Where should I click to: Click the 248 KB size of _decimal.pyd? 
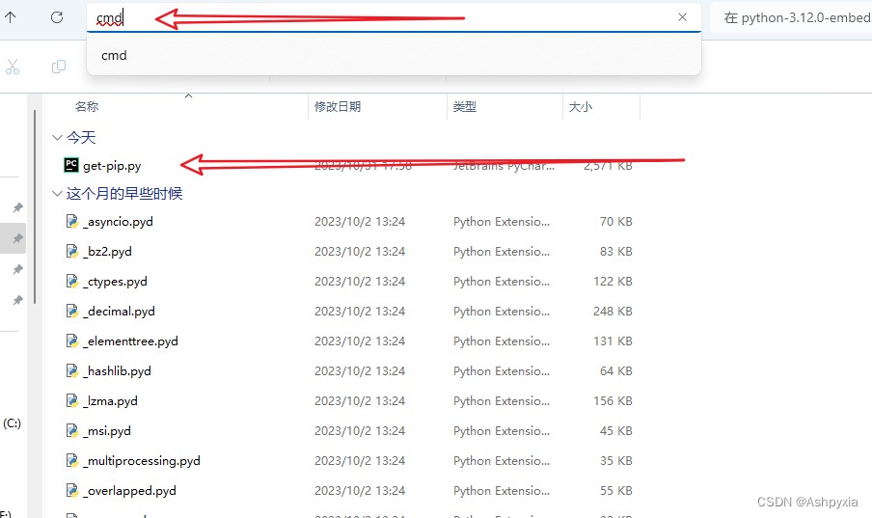[613, 311]
